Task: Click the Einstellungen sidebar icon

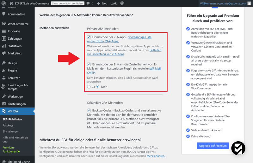Action: tap(4, 104)
